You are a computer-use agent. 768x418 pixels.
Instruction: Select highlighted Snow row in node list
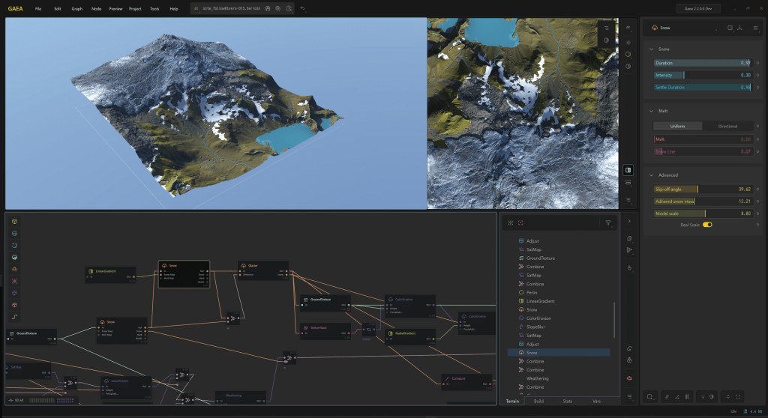[559, 352]
